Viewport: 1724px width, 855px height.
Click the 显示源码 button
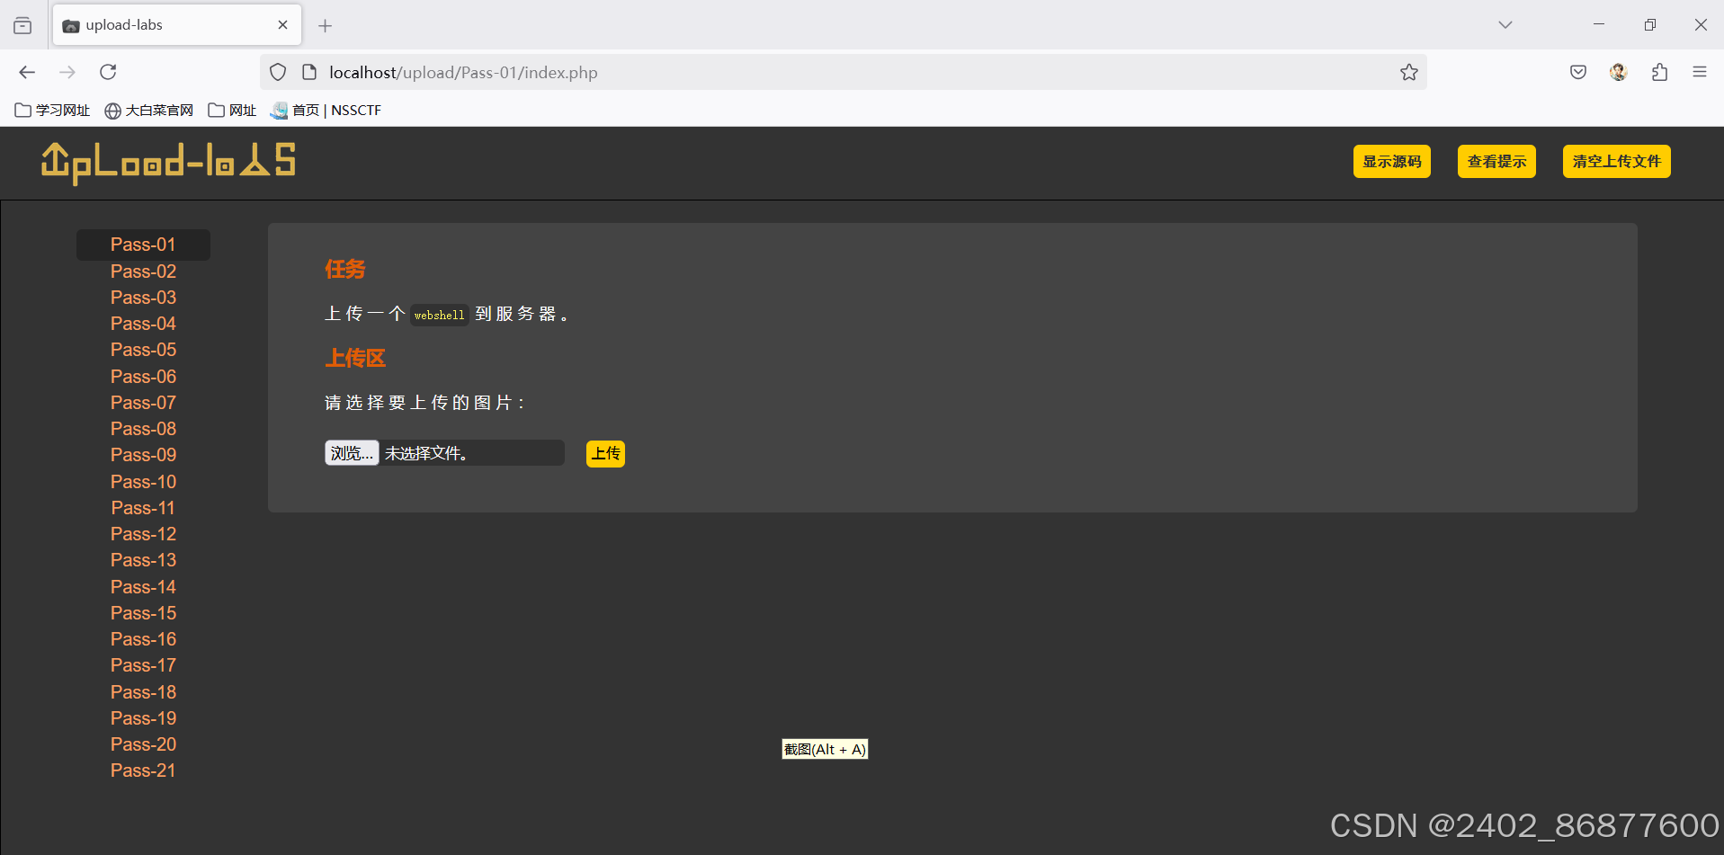1391,161
